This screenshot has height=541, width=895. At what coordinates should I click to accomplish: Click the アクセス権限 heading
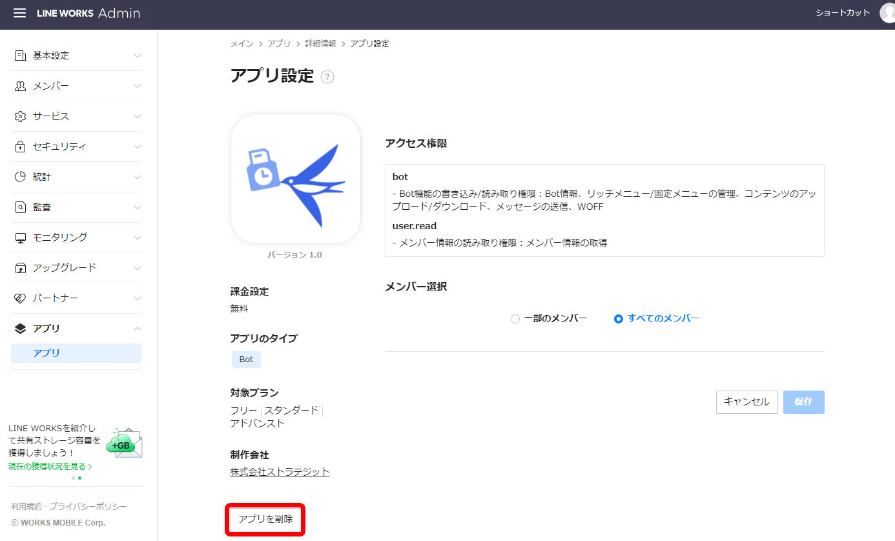click(416, 143)
